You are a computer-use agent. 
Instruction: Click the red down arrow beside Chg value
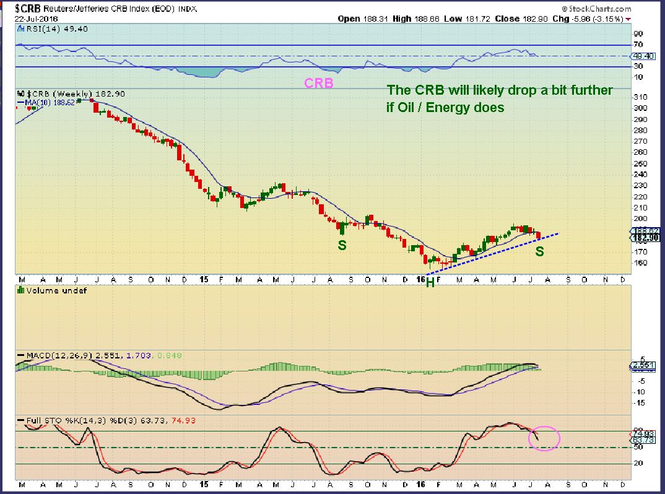click(x=628, y=19)
